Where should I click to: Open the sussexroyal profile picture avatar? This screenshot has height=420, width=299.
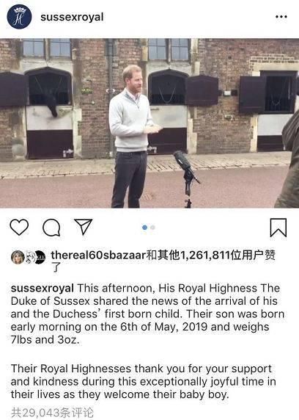(19, 17)
